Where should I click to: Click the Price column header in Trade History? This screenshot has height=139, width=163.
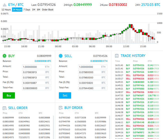click(135, 61)
